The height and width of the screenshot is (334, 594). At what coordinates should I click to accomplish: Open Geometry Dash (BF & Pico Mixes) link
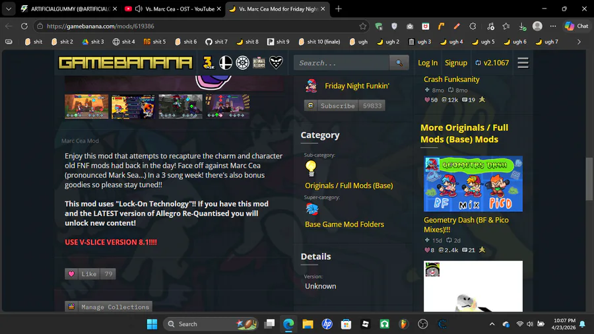click(466, 224)
